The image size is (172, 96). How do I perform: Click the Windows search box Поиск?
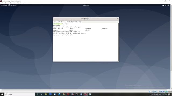tap(20, 94)
